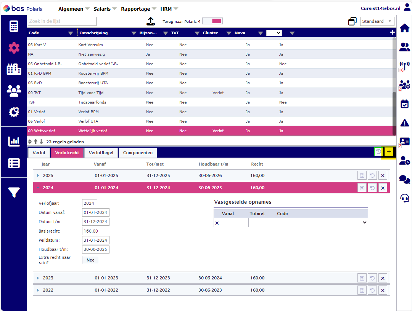Open the home icon in right sidebar
Viewport: 412px width, 311px height.
tap(404, 28)
